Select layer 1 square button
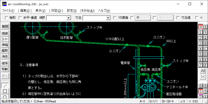The image size is (208, 104). 201,32
